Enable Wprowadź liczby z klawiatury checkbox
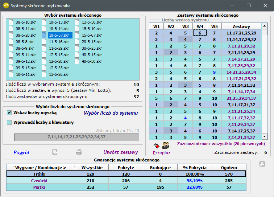The image size is (274, 197). (9, 122)
